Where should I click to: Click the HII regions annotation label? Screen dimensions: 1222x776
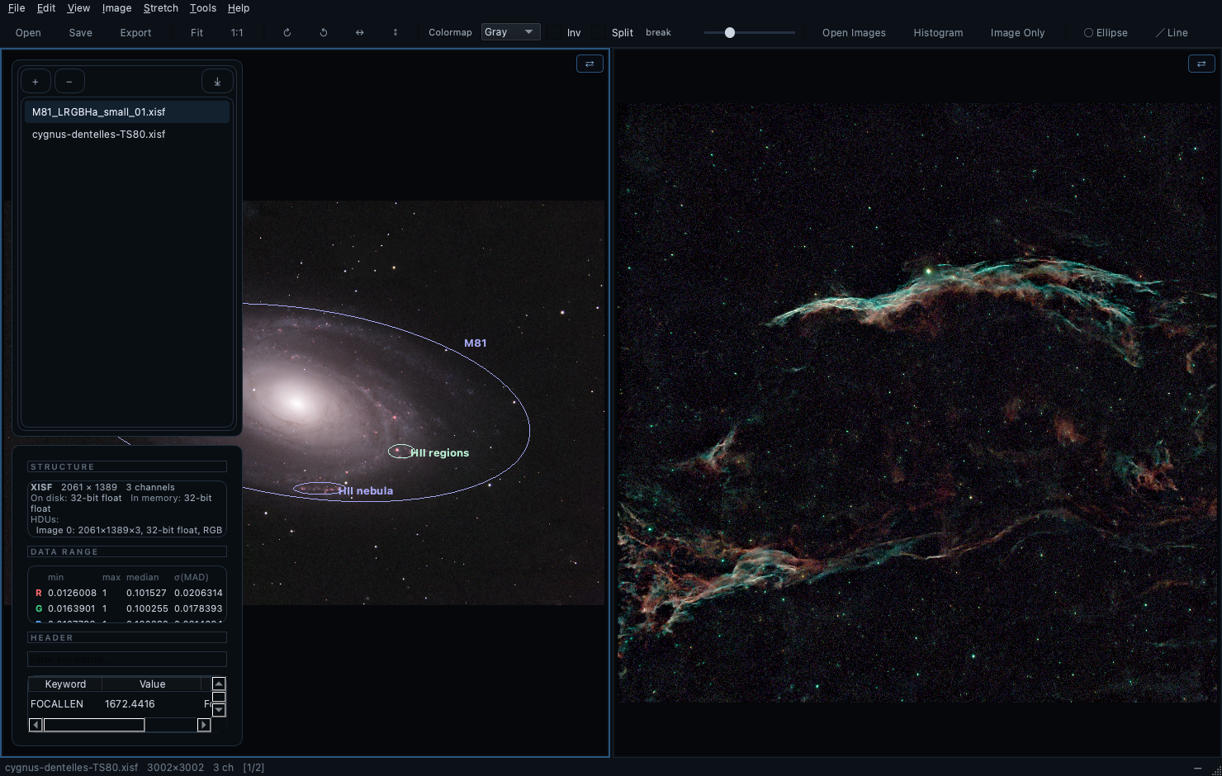[440, 452]
